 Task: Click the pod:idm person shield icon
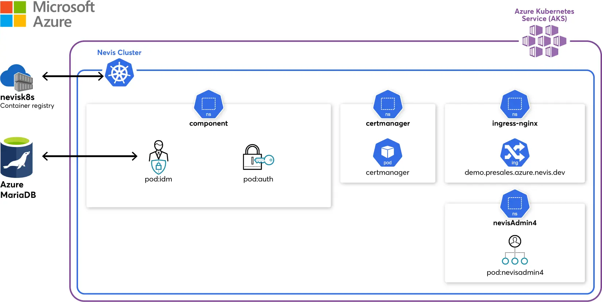click(159, 157)
